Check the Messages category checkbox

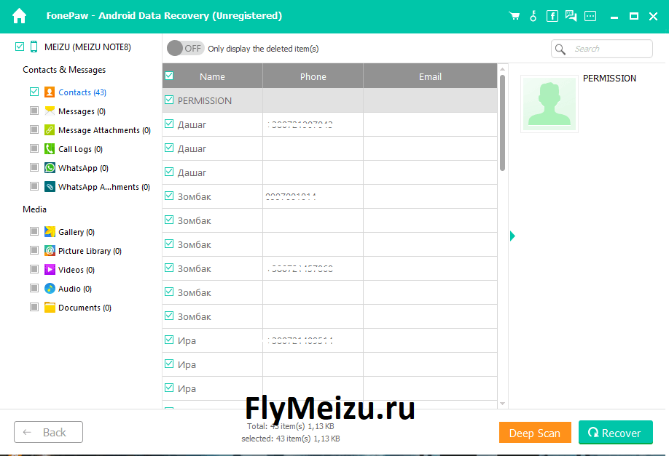tap(34, 111)
